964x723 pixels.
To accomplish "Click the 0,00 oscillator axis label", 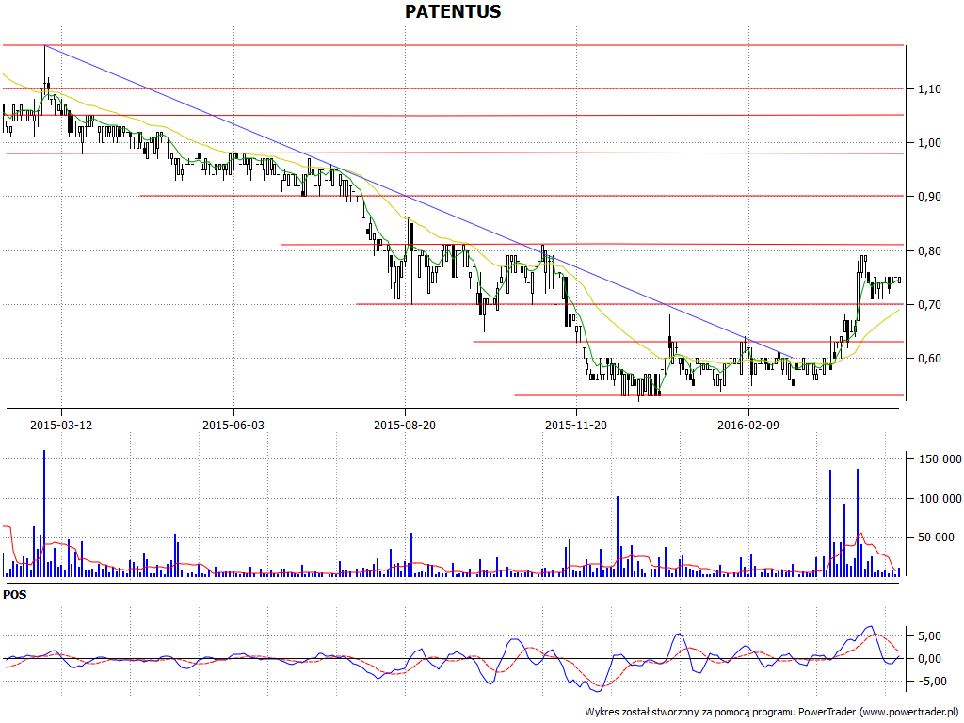I will [929, 659].
